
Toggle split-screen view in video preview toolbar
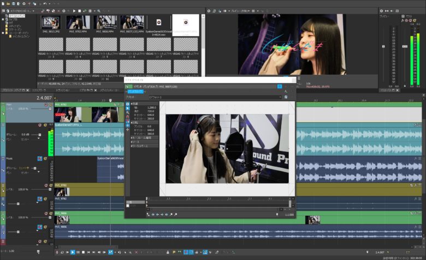click(x=225, y=11)
